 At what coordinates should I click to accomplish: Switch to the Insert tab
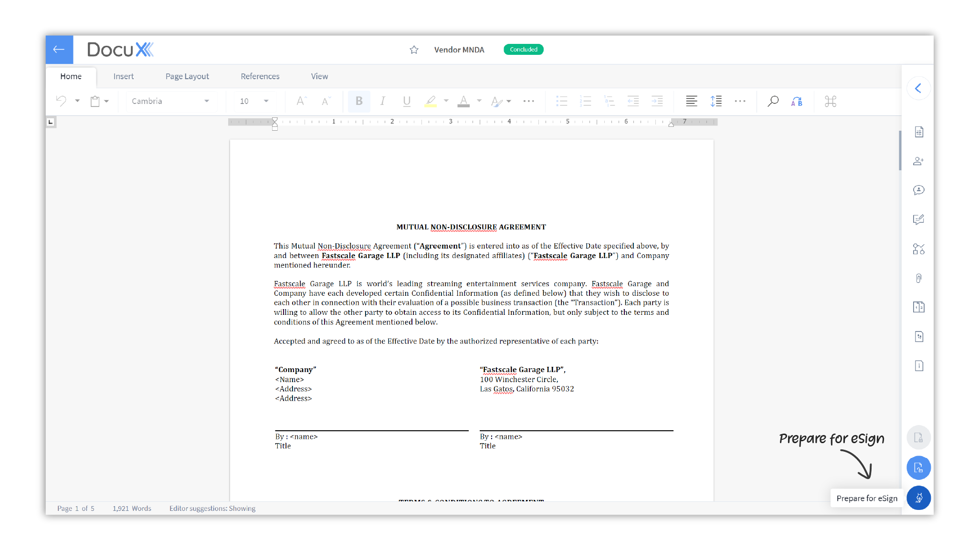(x=124, y=76)
